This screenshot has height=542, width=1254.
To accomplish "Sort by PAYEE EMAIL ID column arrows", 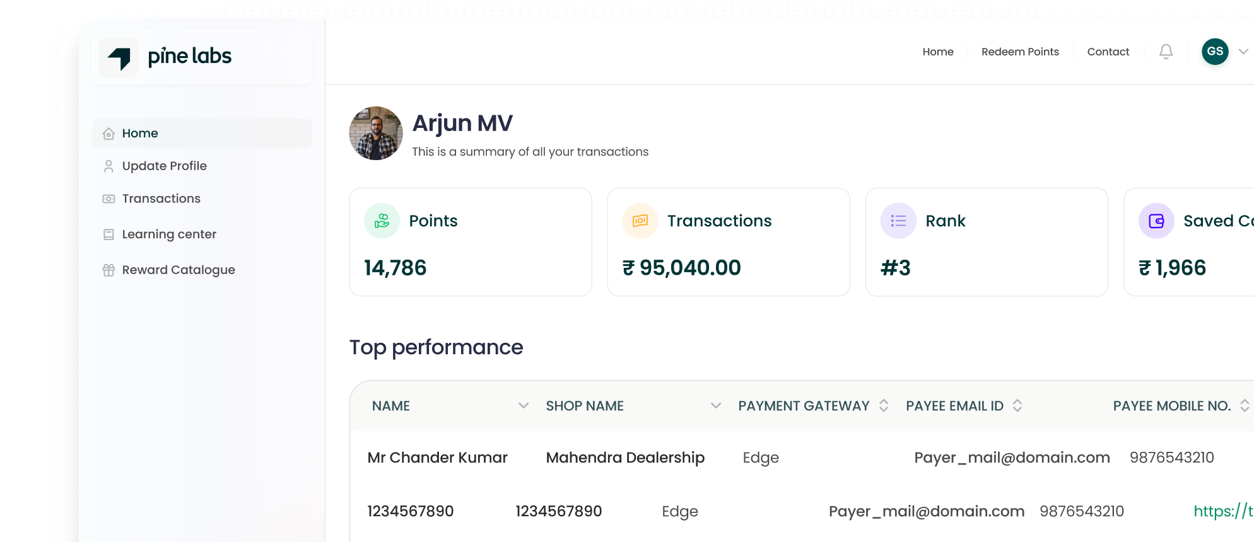I will (1017, 406).
